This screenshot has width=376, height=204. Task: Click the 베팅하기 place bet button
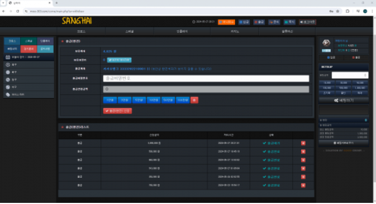[x=344, y=100]
